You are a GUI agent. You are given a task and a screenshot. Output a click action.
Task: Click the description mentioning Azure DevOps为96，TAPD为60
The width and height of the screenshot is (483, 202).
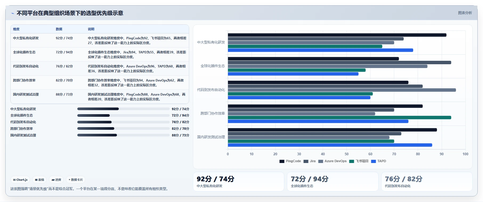point(137,69)
